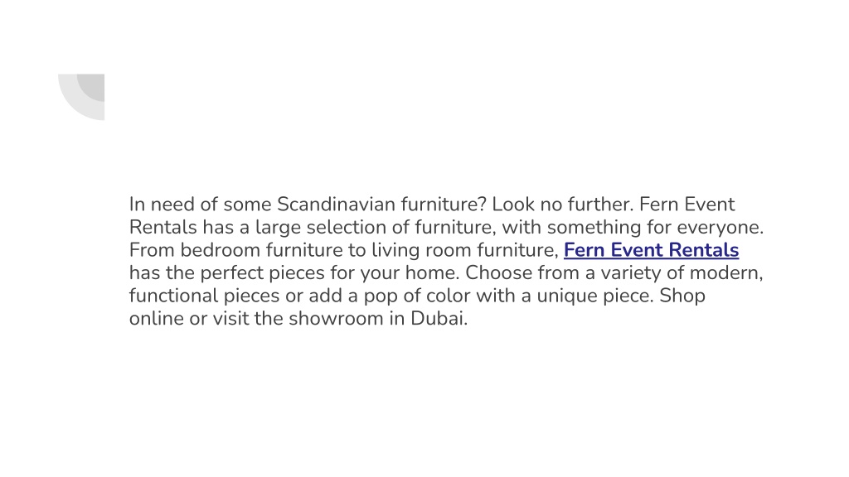Screen dimensions: 849x477
Task: Click the gray quarter-circle decorative graphic
Action: 81,97
